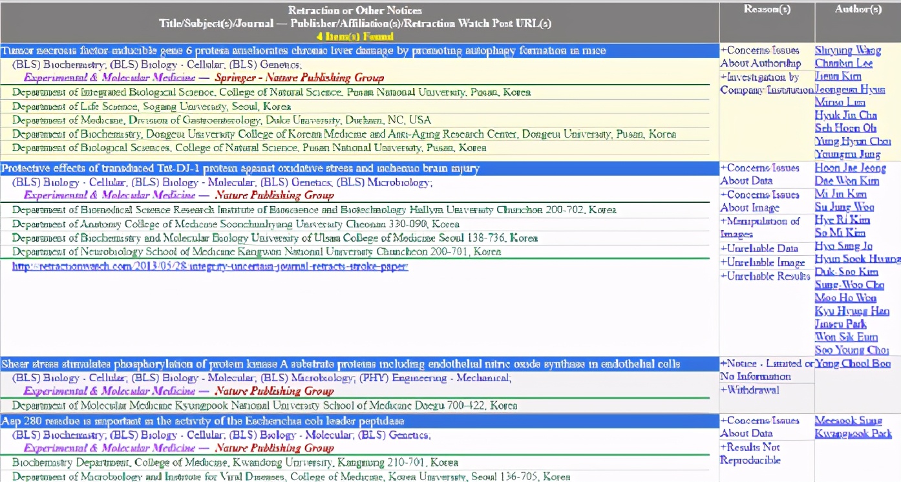Open author link Duk-Soo Kim
The width and height of the screenshot is (901, 482).
click(x=847, y=271)
